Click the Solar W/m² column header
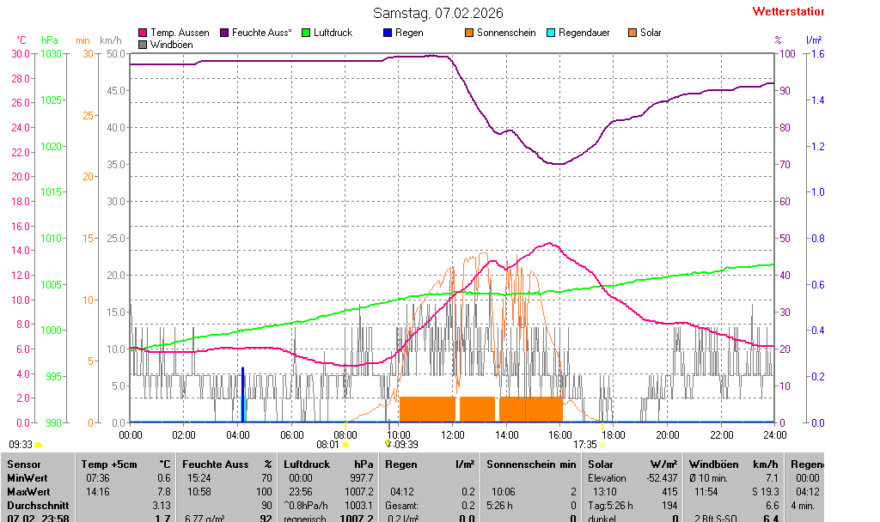The width and height of the screenshot is (880, 522). click(632, 464)
